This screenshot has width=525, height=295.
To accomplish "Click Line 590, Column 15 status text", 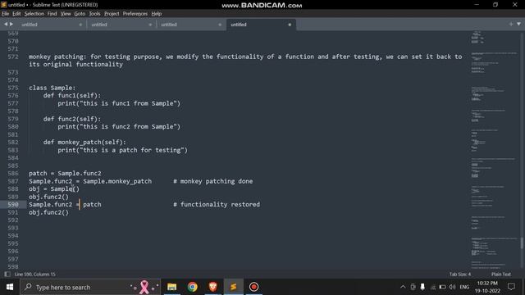I will tap(35, 275).
